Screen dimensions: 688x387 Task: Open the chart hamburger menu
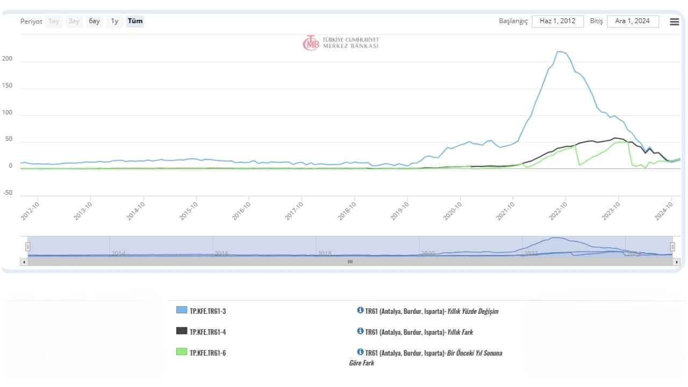tap(674, 21)
